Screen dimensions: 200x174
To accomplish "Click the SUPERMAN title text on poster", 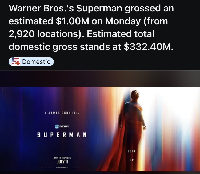I will click(62, 135).
